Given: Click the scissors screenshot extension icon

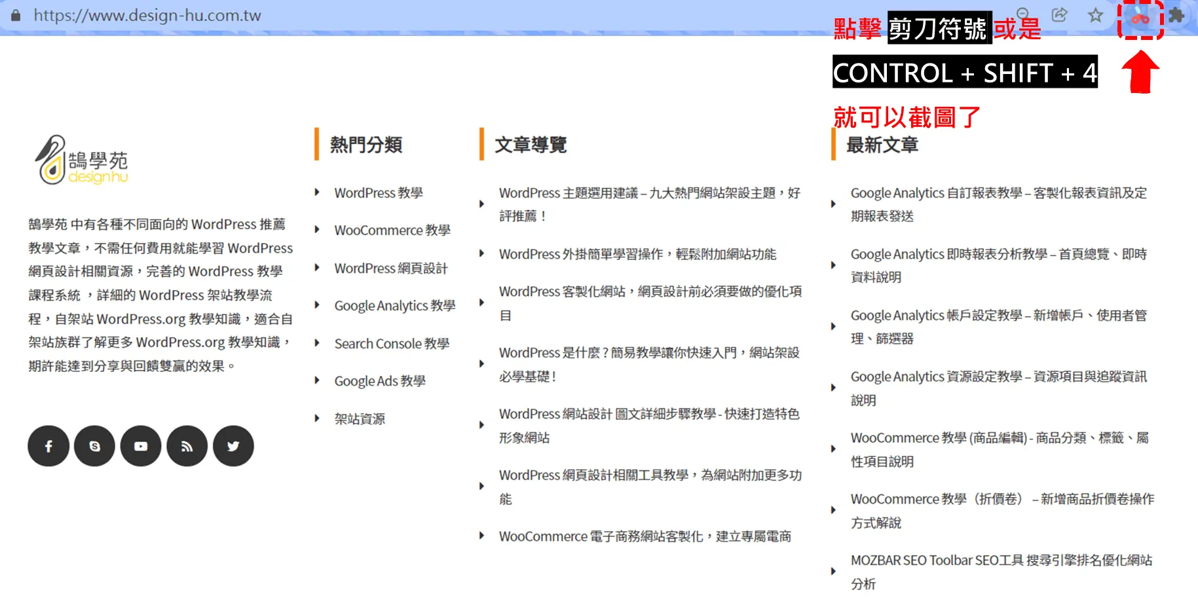Looking at the screenshot, I should pos(1140,18).
